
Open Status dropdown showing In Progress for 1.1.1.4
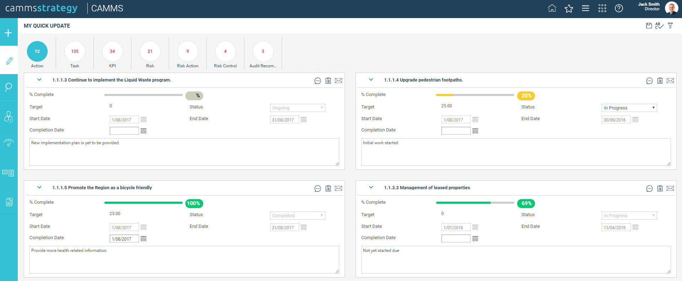click(x=629, y=108)
